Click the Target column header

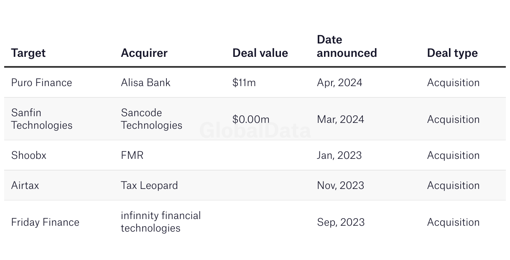coord(28,53)
